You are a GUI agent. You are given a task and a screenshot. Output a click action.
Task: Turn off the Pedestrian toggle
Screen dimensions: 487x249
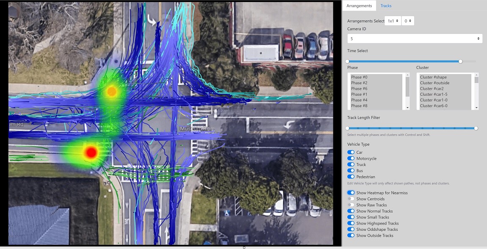351,177
